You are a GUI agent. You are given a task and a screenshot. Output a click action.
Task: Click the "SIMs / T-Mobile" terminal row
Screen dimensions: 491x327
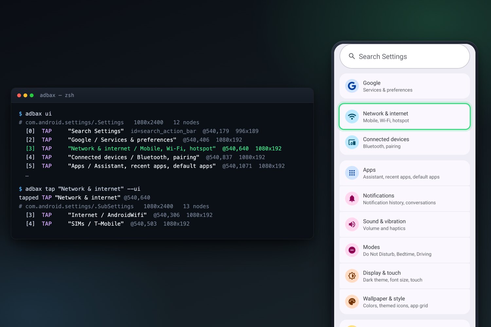[108, 224]
